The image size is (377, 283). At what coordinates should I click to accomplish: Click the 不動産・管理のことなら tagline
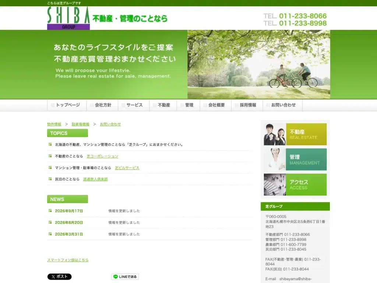(x=130, y=18)
